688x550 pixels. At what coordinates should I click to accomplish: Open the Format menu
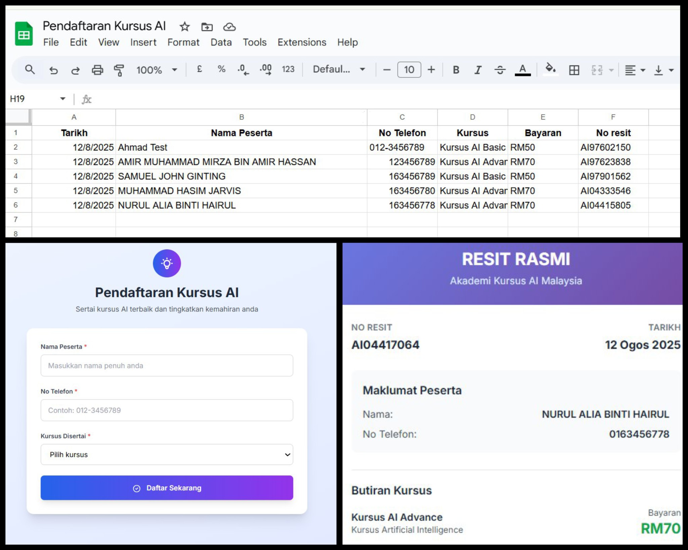click(x=183, y=42)
